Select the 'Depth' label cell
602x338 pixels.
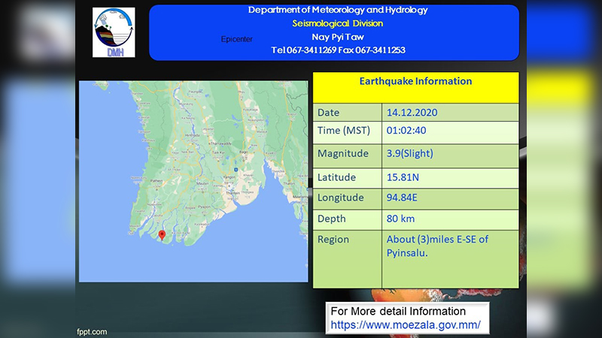348,219
